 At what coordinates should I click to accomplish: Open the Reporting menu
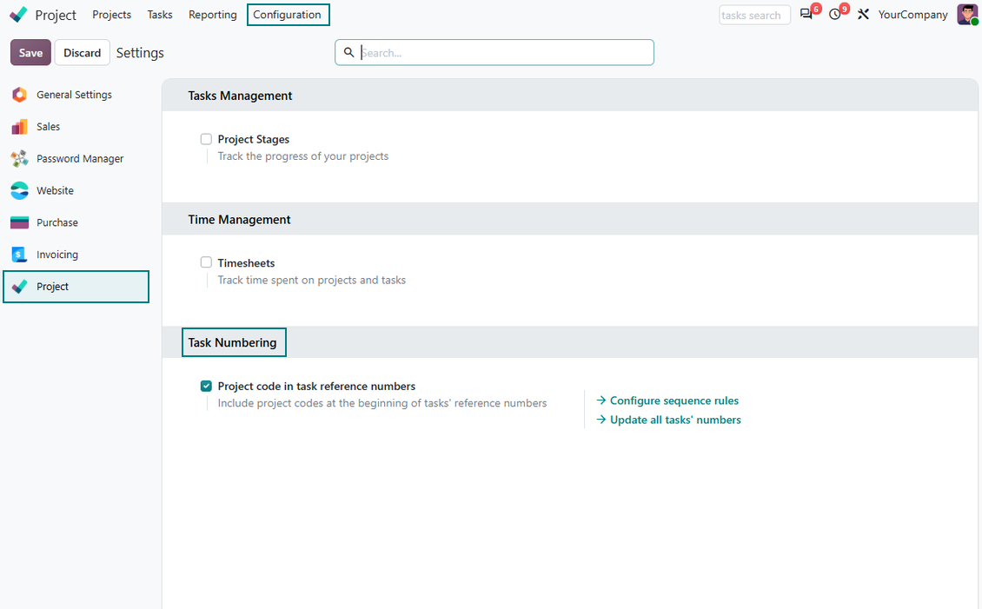(x=212, y=15)
